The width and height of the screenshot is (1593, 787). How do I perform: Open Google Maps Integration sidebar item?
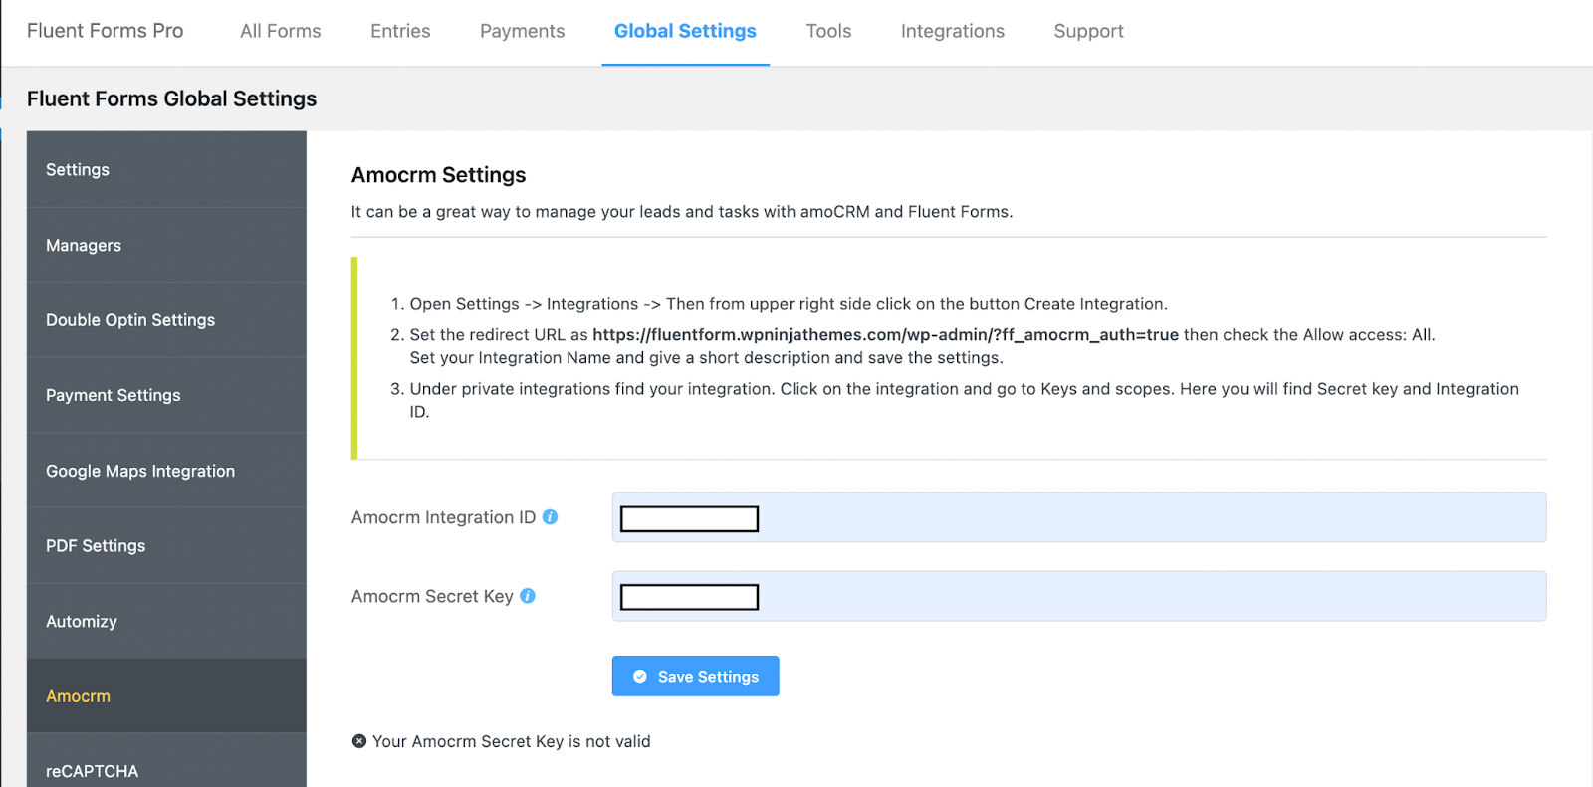[166, 471]
